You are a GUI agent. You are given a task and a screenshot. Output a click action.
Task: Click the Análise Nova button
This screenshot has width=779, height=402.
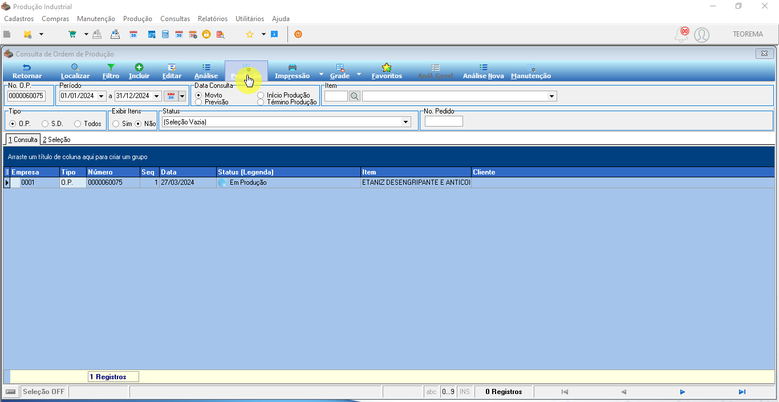(x=484, y=71)
